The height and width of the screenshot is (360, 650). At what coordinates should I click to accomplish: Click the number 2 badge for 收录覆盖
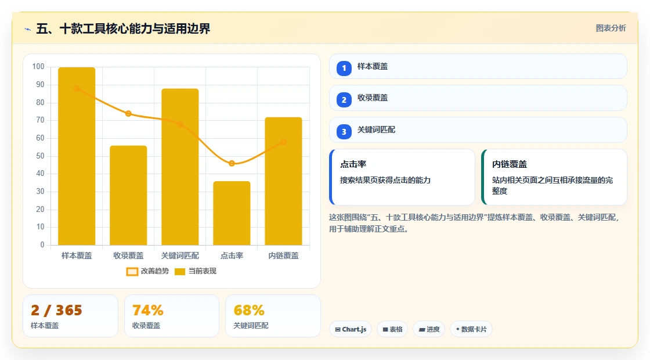click(344, 99)
